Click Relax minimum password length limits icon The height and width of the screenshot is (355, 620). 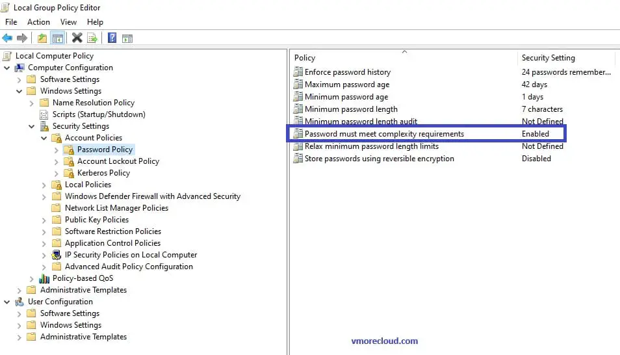click(x=298, y=146)
